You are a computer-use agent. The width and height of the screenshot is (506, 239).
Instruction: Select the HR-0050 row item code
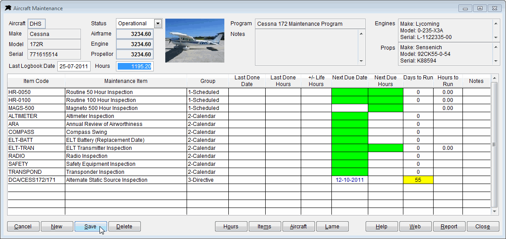tap(36, 92)
